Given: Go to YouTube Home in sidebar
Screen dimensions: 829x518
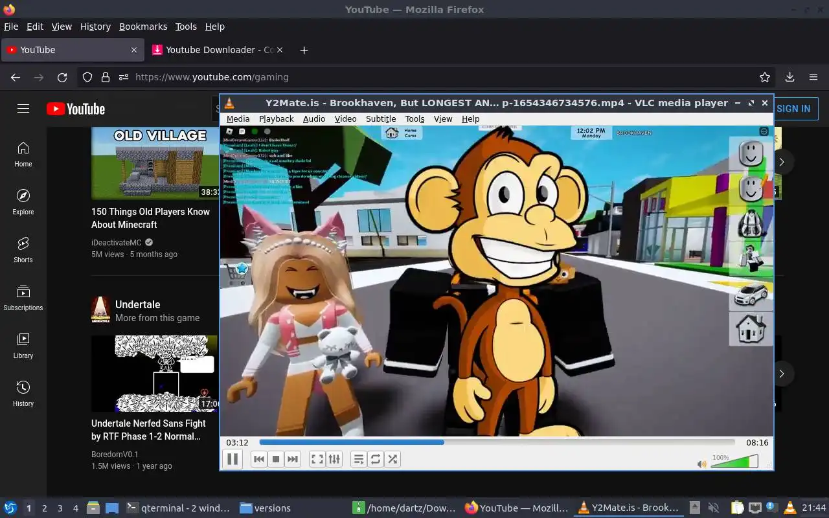Looking at the screenshot, I should click(23, 155).
